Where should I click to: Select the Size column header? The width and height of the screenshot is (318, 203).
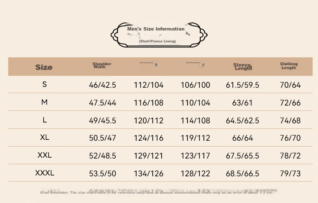pyautogui.click(x=44, y=67)
